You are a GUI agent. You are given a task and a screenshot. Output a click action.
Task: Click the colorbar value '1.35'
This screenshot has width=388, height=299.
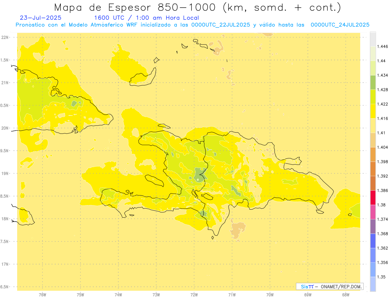[382, 277]
